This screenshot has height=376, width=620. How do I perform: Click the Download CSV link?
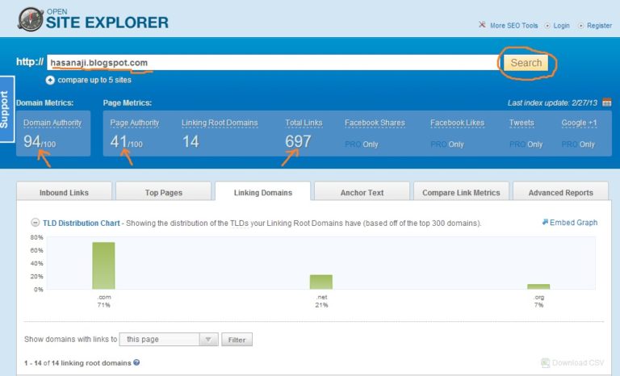pyautogui.click(x=572, y=362)
